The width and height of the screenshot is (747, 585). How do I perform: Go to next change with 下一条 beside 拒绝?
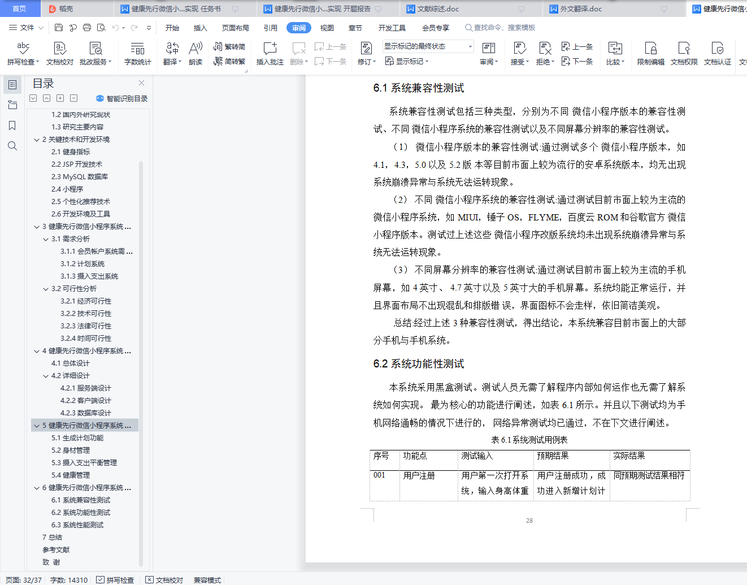coord(577,61)
